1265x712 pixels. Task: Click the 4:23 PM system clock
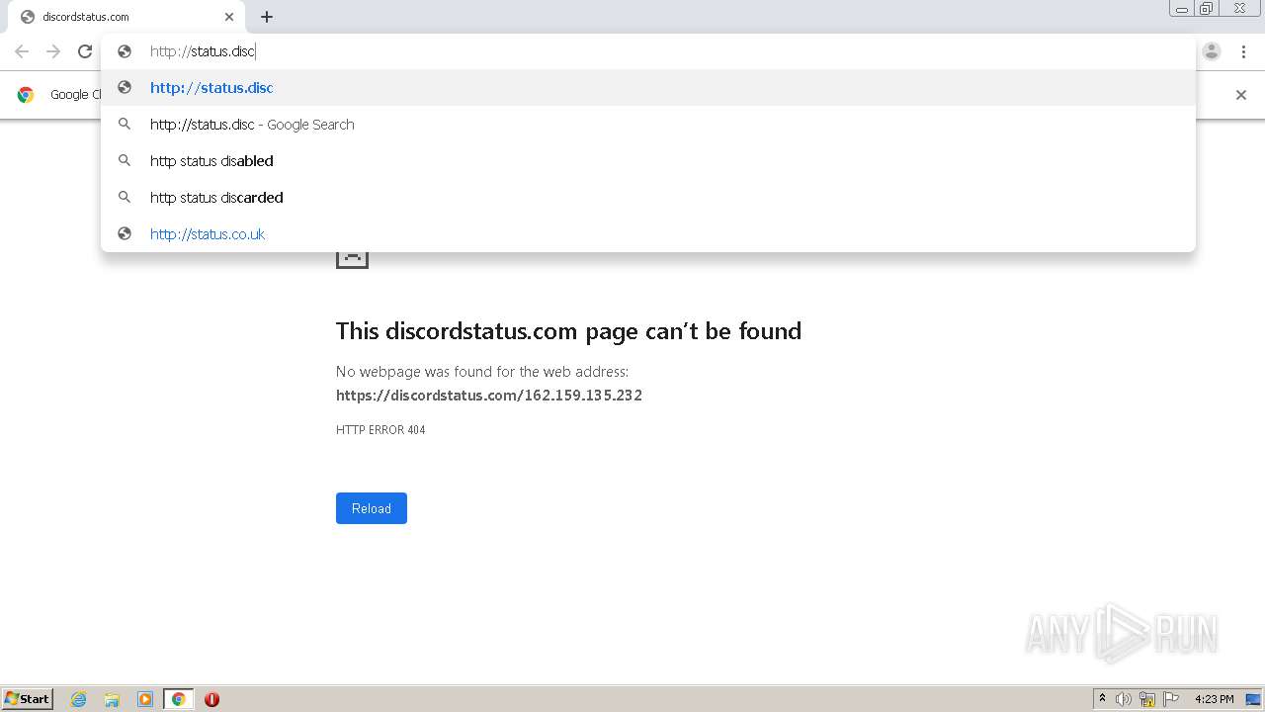tap(1214, 699)
